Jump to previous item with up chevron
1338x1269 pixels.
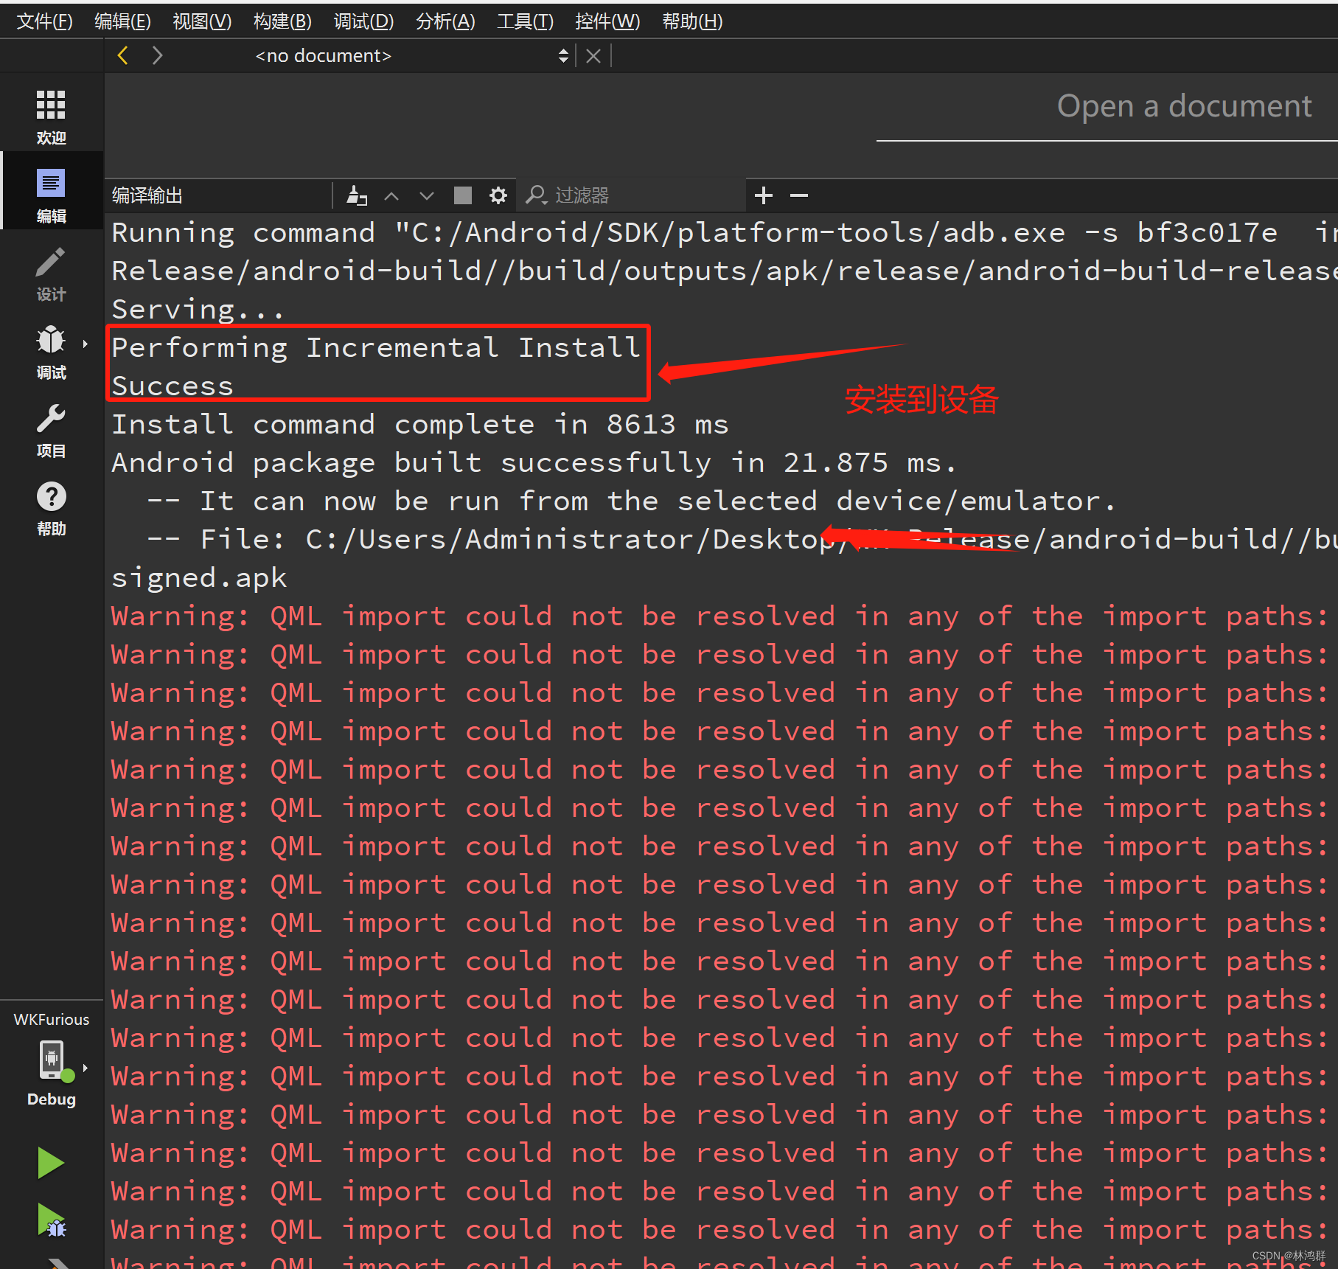click(391, 195)
